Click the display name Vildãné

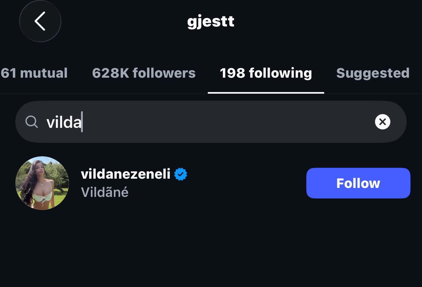(105, 192)
